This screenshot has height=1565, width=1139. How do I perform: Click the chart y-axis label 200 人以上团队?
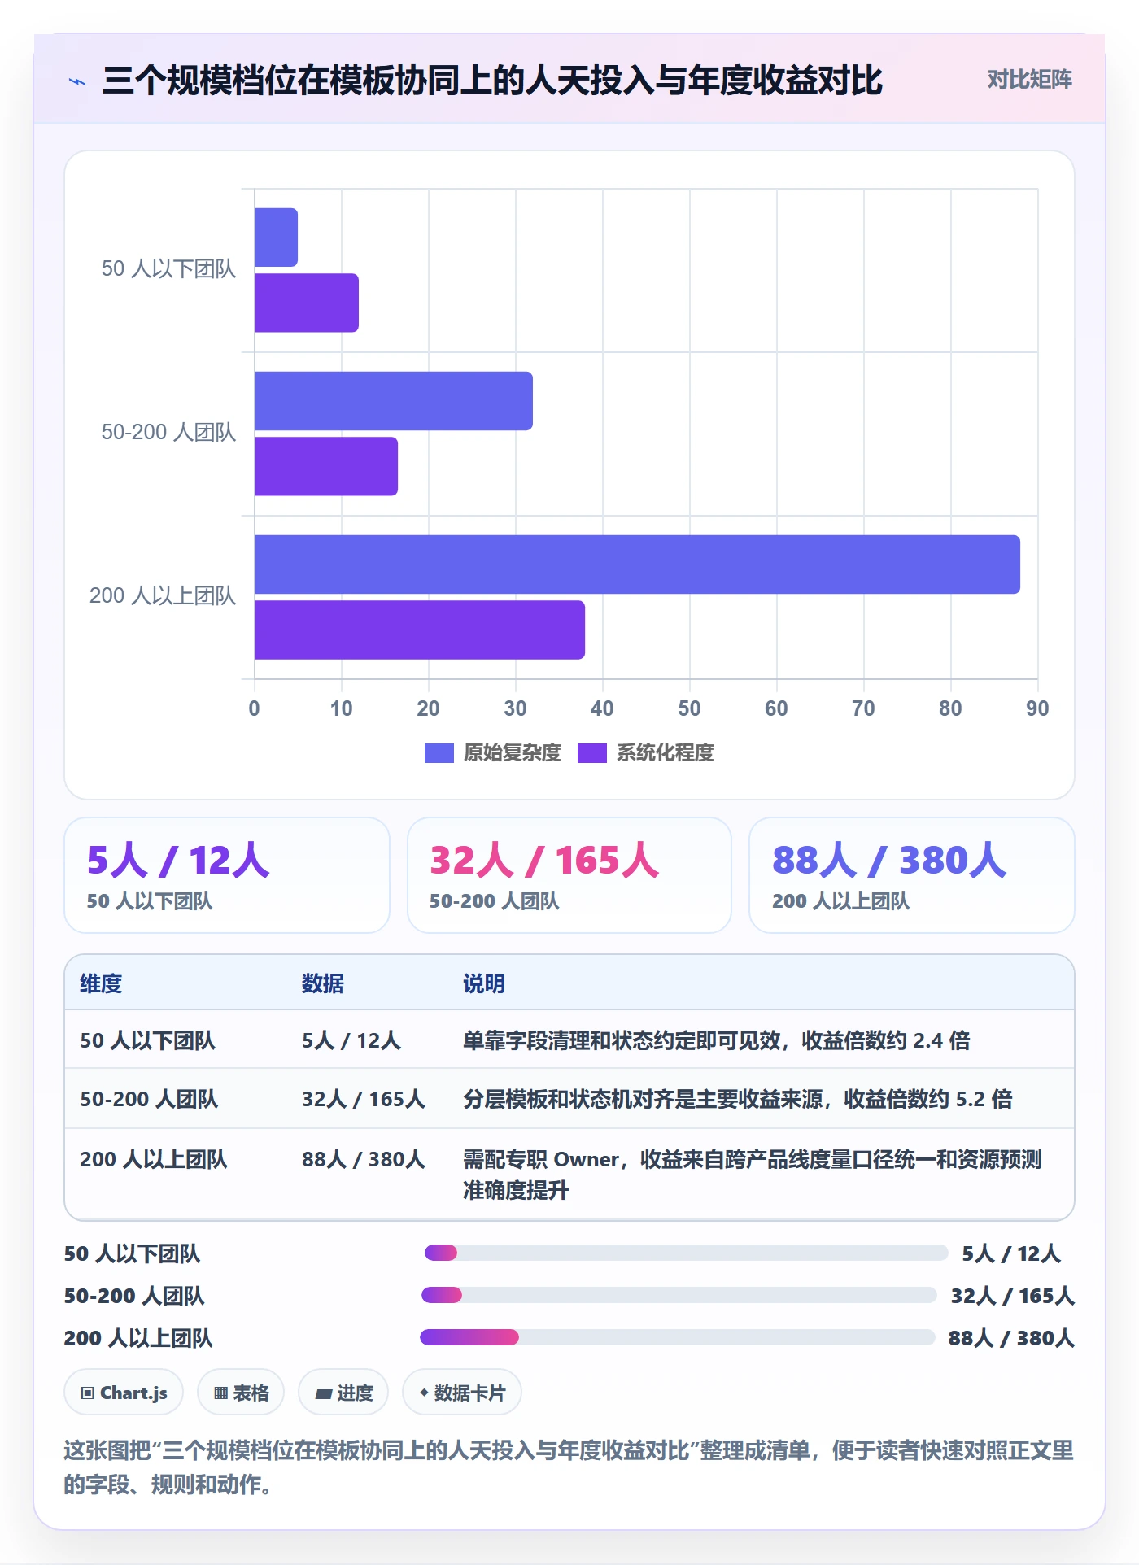click(163, 596)
